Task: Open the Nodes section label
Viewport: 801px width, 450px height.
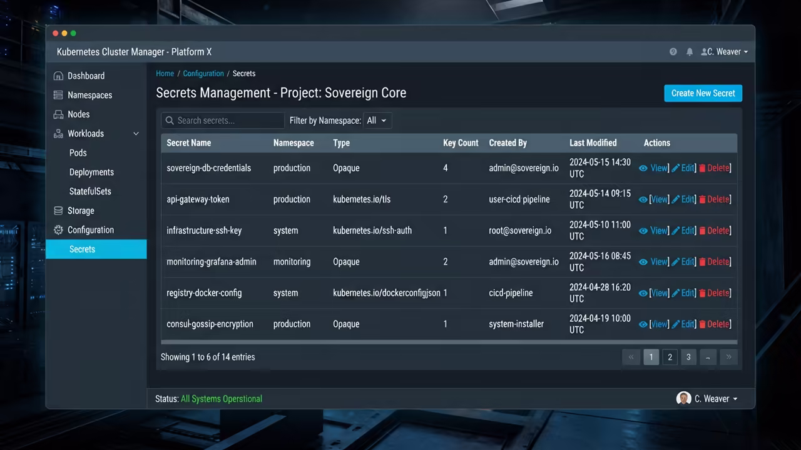Action: [x=79, y=114]
